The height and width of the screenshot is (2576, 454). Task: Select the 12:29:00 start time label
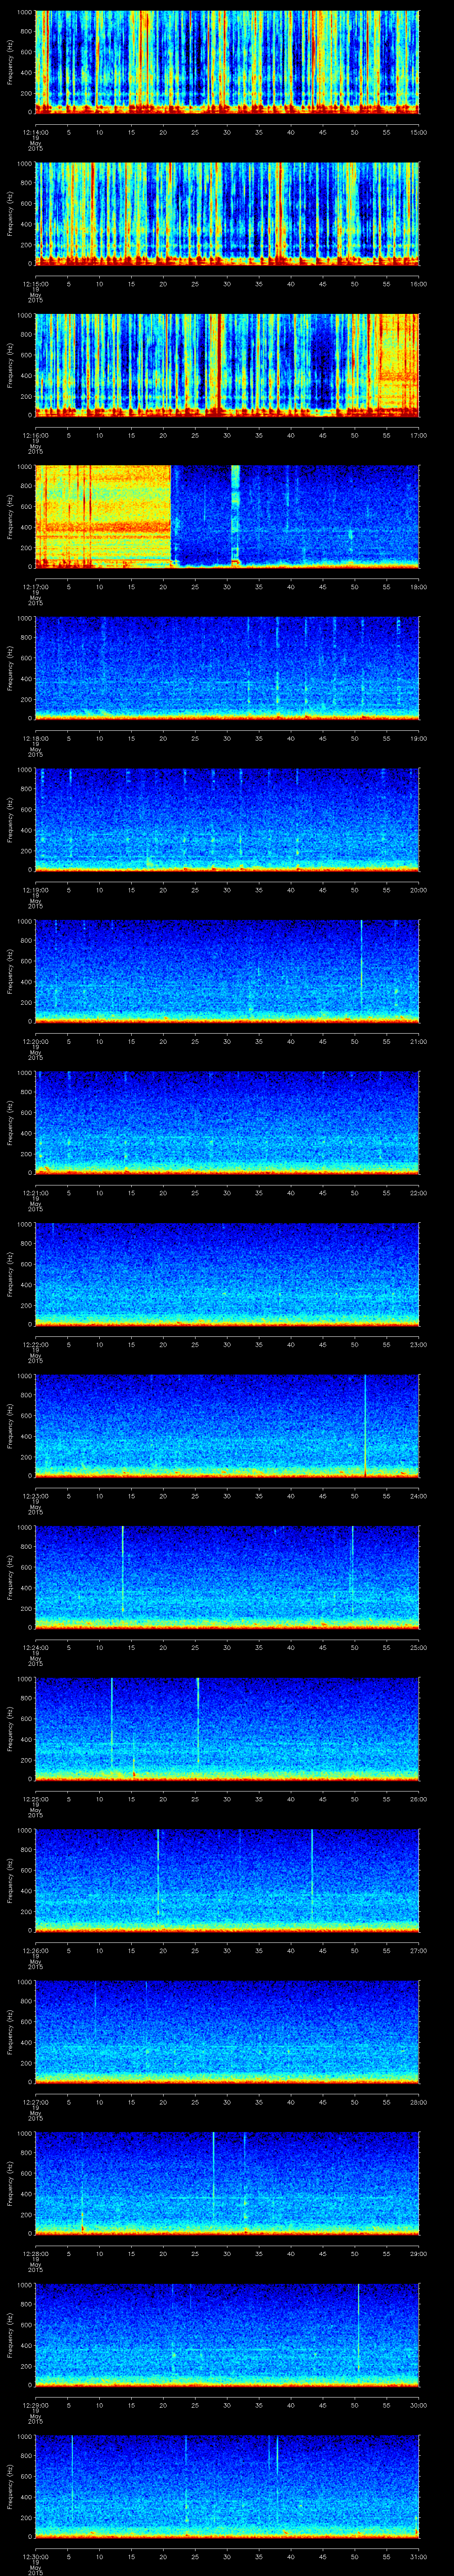[36, 2405]
